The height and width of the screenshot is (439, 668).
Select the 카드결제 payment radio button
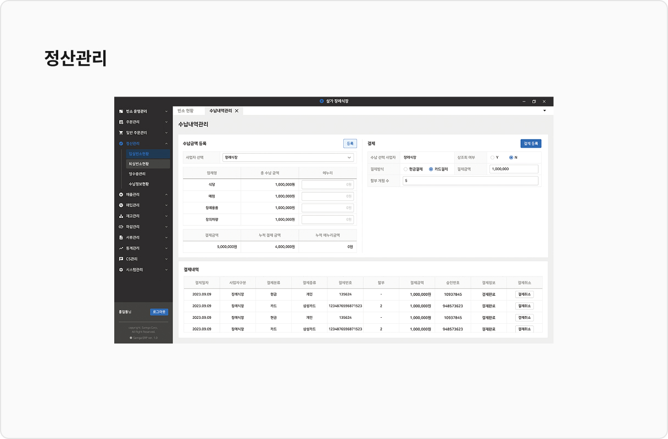(x=431, y=169)
